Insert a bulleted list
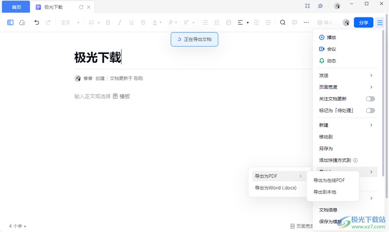This screenshot has width=389, height=232. [205, 22]
